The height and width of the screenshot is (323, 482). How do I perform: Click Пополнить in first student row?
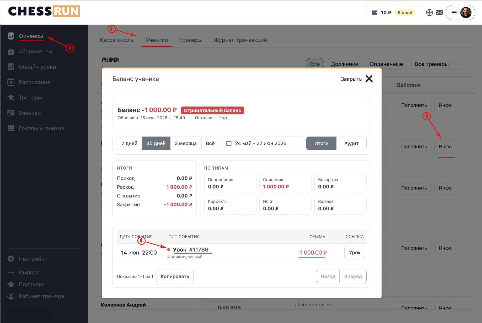point(414,105)
